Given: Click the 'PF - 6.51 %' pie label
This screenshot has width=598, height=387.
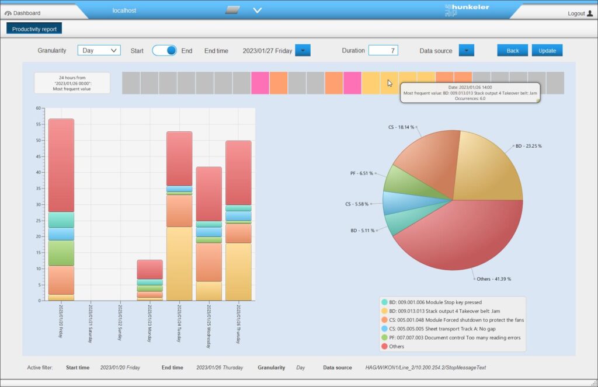Looking at the screenshot, I should (x=361, y=173).
